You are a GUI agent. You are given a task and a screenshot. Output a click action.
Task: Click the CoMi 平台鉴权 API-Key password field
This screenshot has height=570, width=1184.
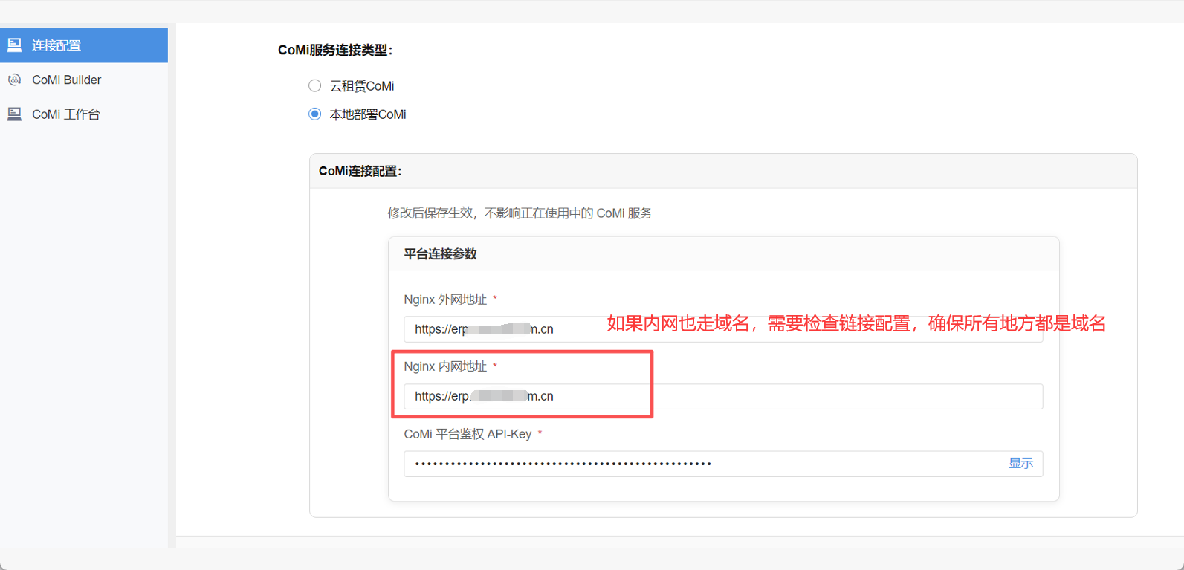point(702,464)
